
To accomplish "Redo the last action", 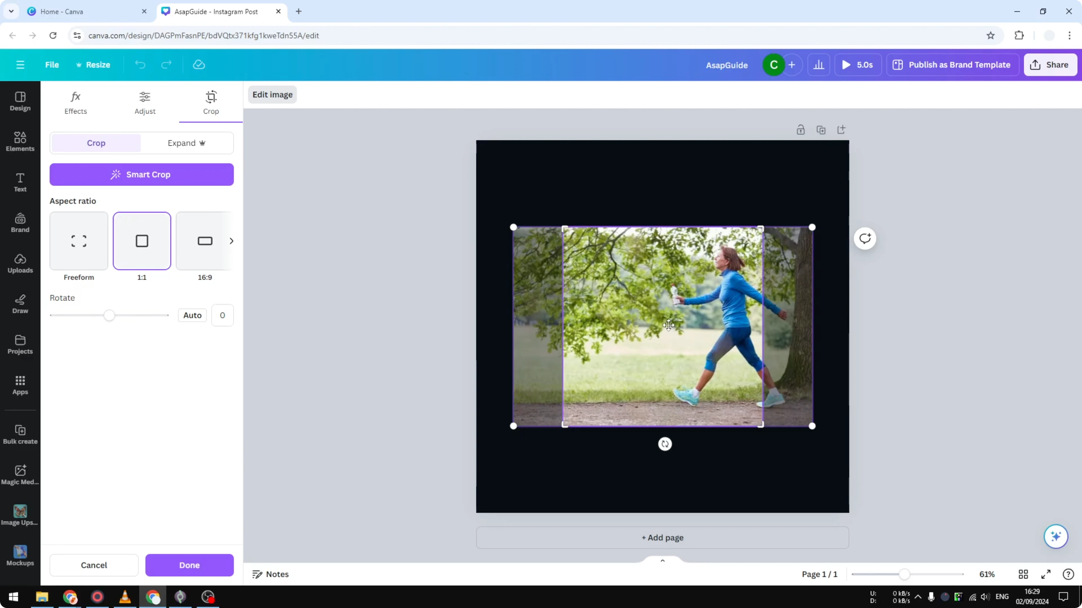I will click(167, 65).
